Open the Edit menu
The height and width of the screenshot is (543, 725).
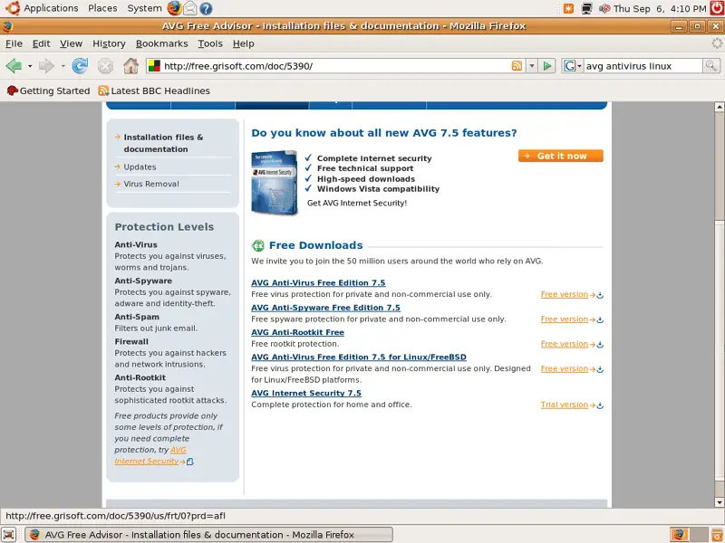click(41, 43)
